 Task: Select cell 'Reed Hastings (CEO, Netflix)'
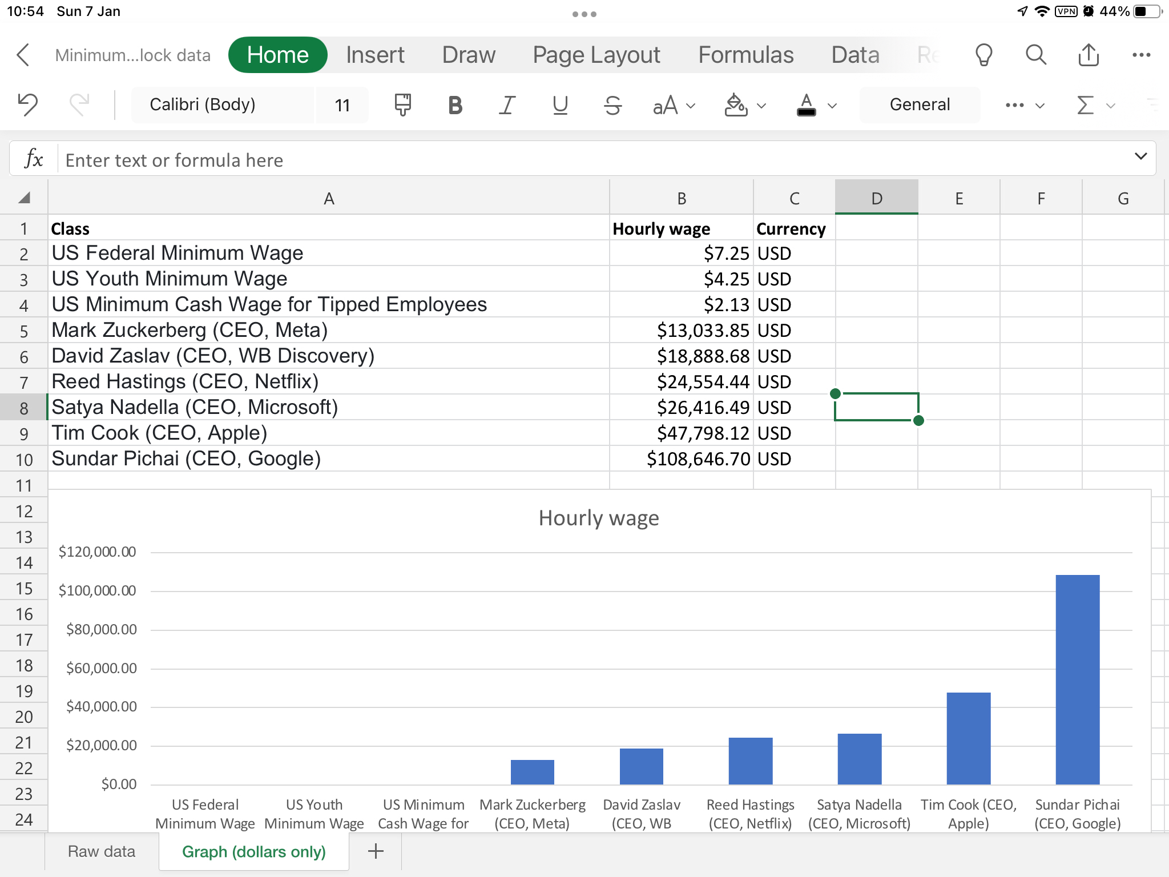click(x=329, y=381)
